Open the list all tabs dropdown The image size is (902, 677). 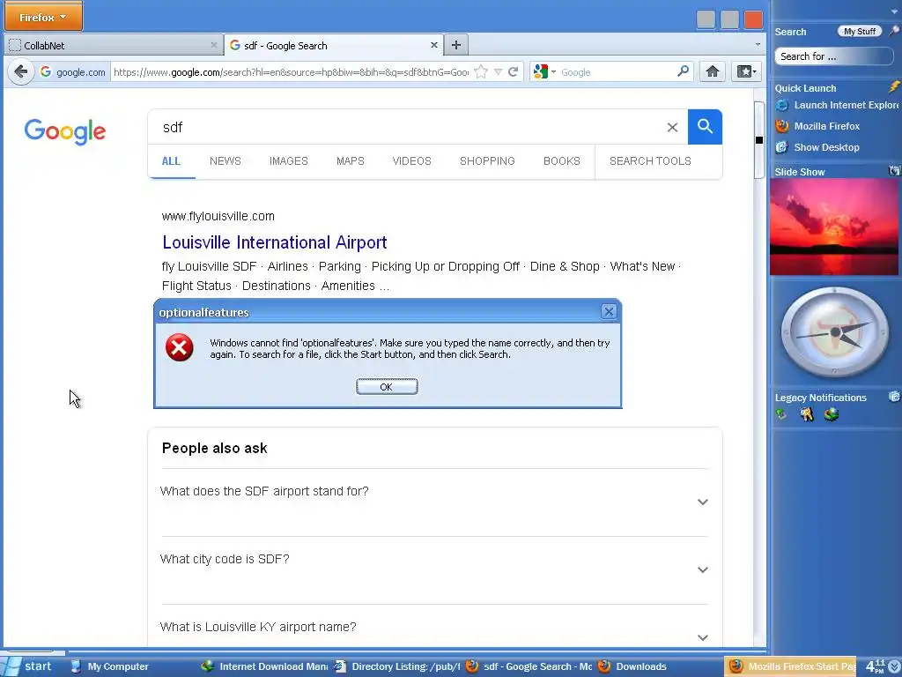pos(758,44)
